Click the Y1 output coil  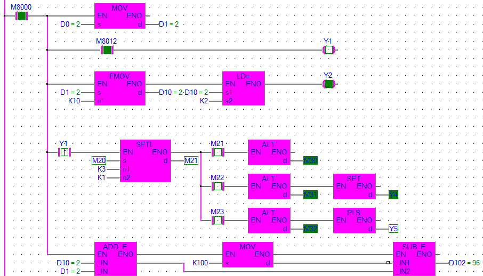click(x=329, y=50)
